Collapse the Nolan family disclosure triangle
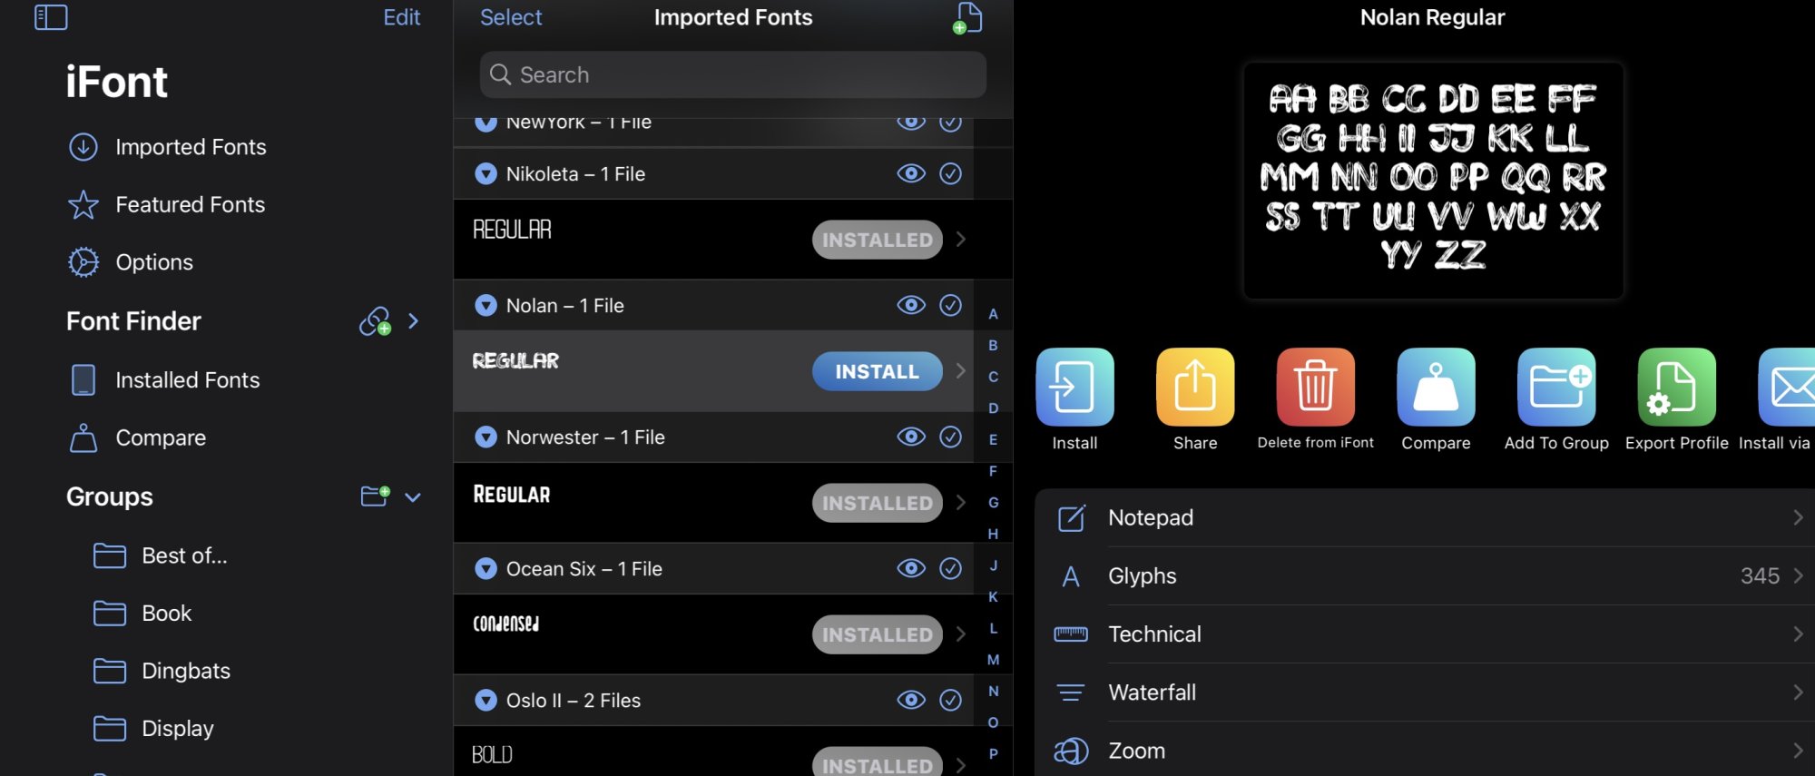The width and height of the screenshot is (1815, 776). 486,305
